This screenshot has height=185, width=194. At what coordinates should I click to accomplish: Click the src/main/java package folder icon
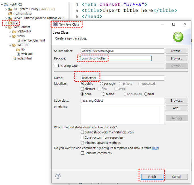10,13
